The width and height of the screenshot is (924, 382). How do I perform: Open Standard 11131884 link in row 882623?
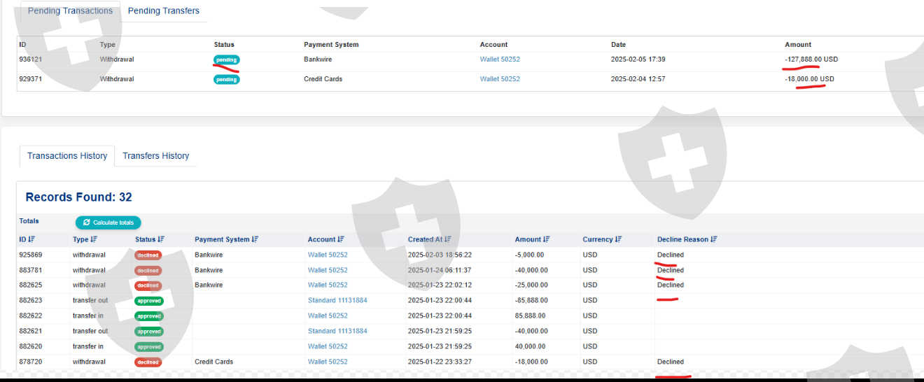pyautogui.click(x=337, y=300)
